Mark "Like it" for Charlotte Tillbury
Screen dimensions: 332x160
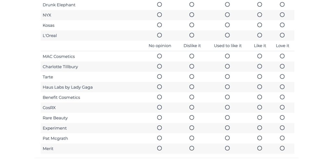pos(259,67)
